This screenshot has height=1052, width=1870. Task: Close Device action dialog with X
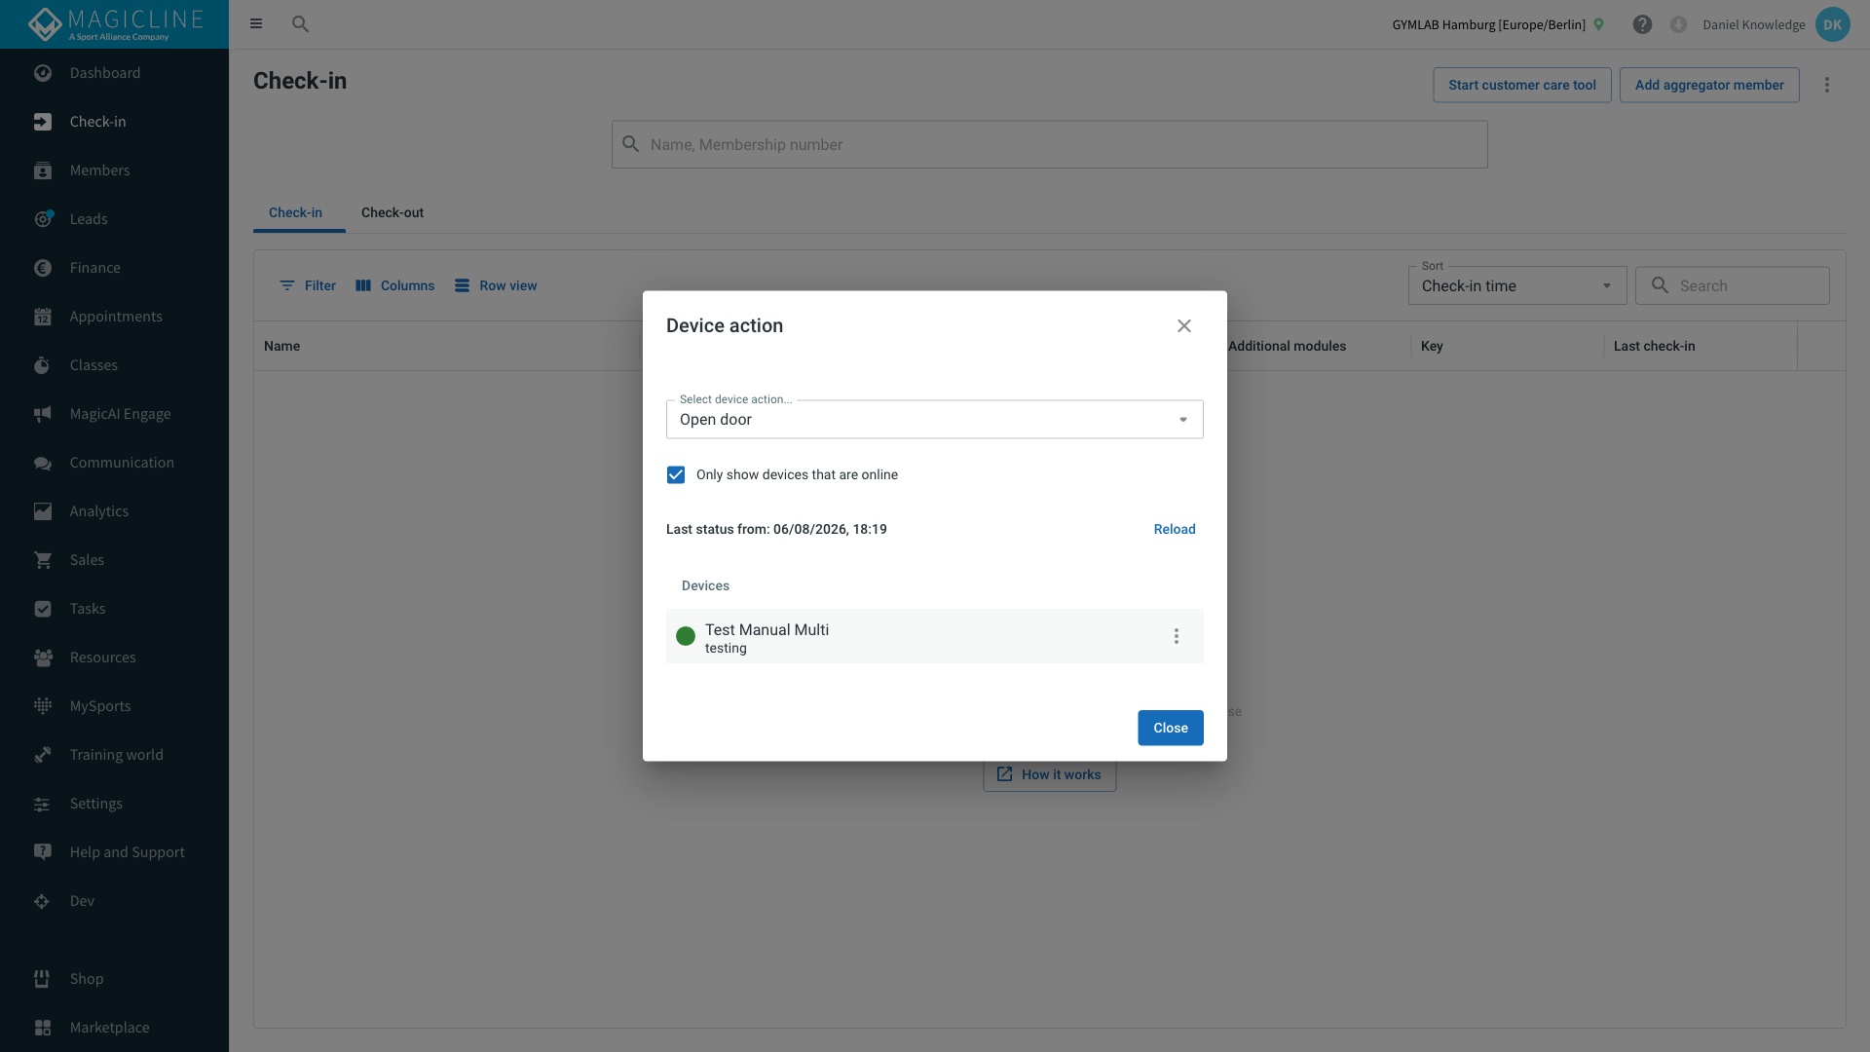coord(1184,325)
